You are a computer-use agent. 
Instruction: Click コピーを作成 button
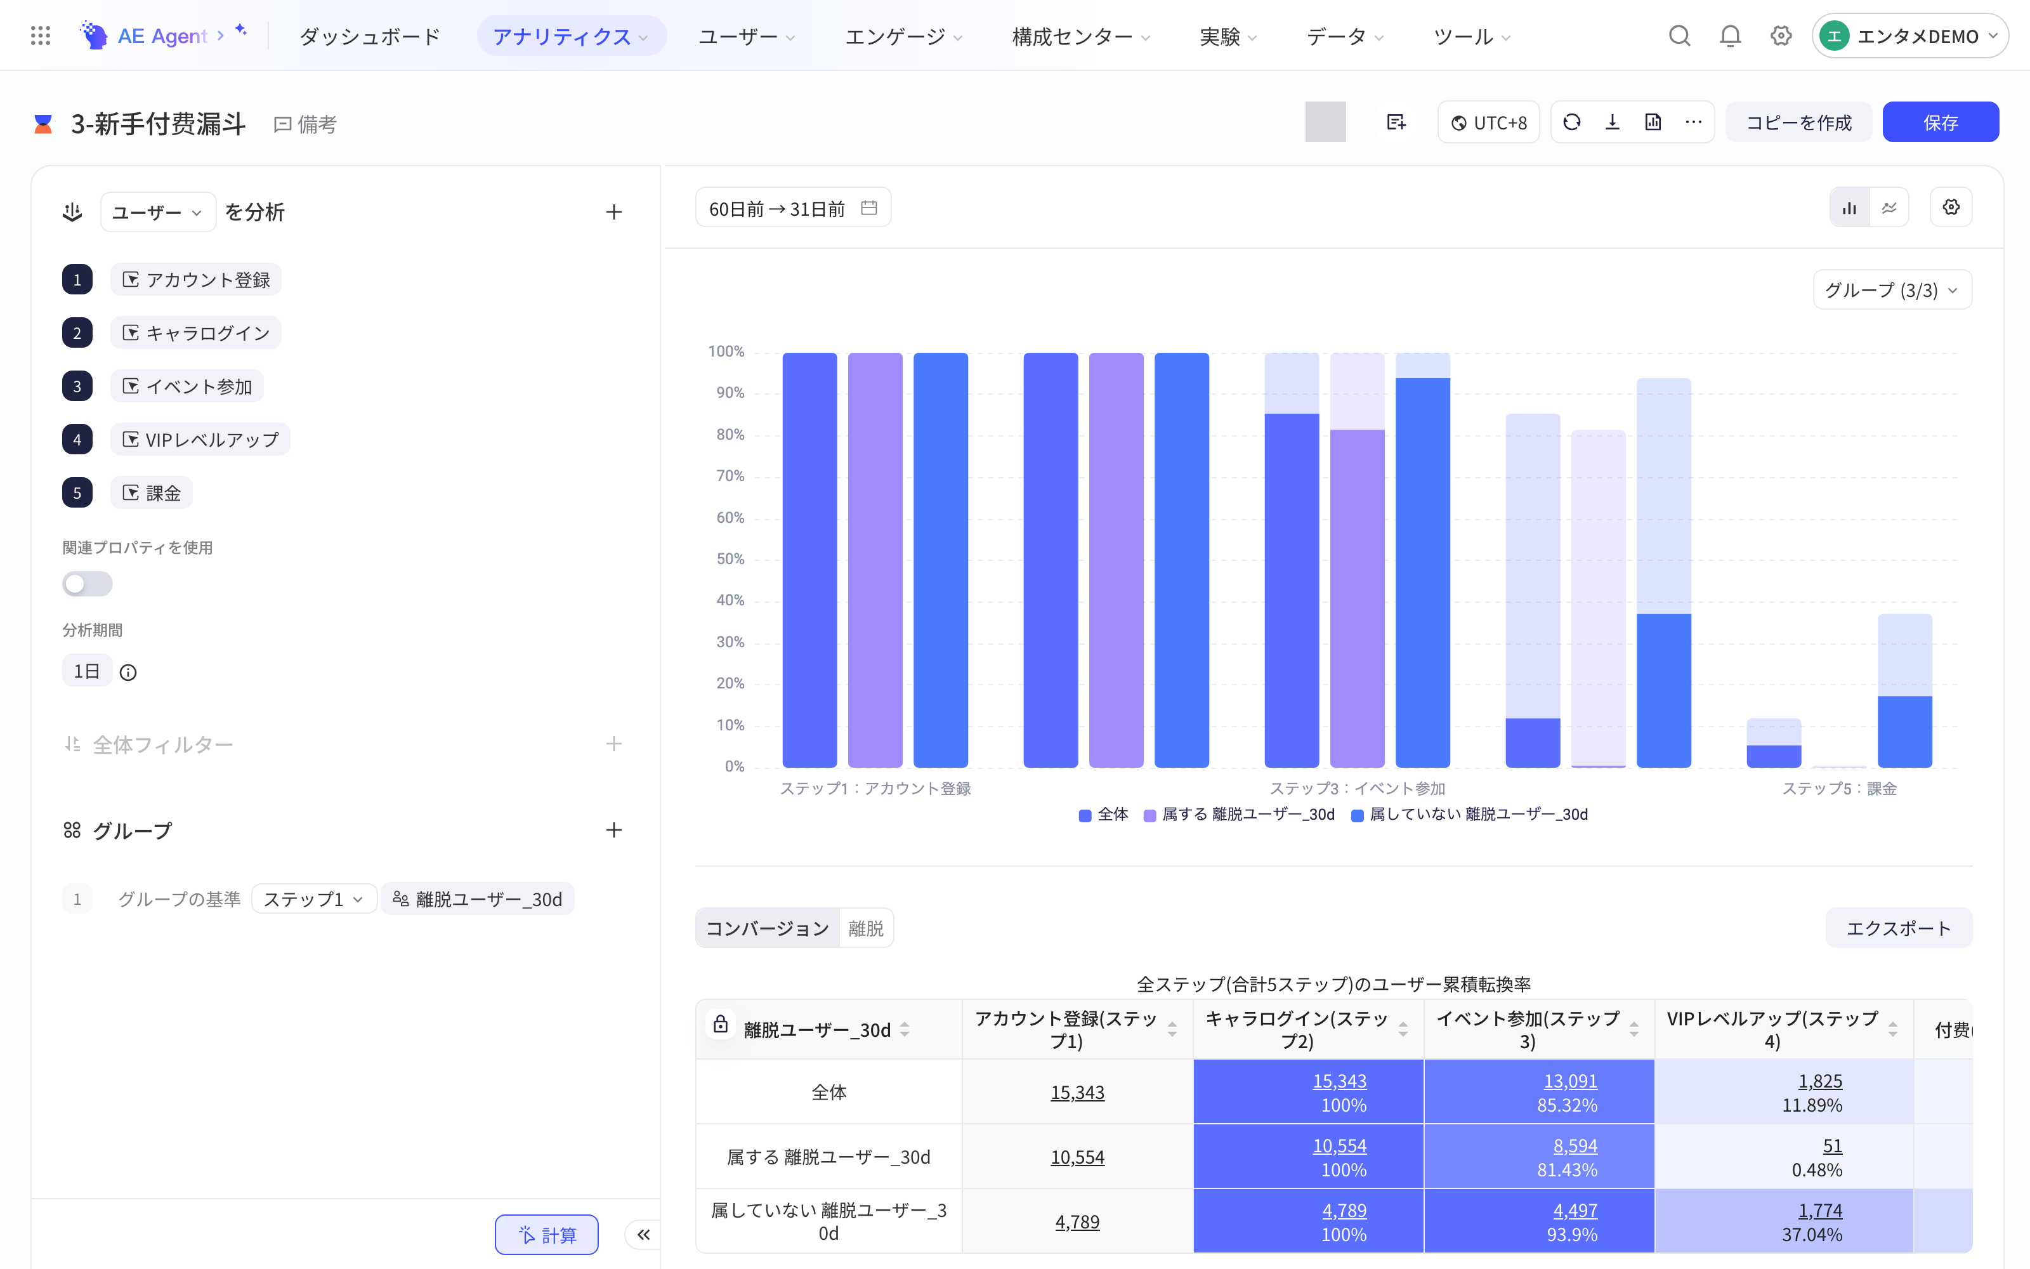point(1798,122)
